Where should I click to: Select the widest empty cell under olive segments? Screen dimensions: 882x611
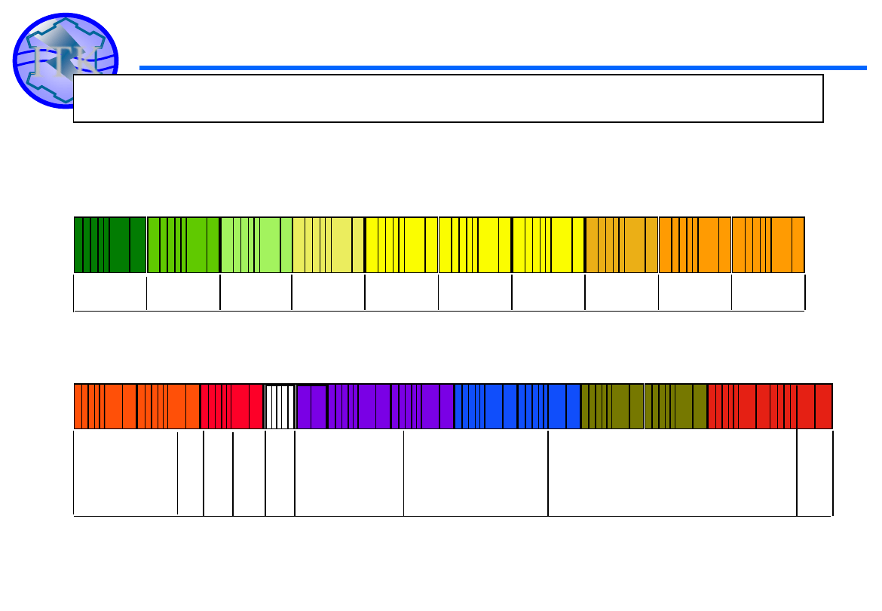tap(672, 473)
